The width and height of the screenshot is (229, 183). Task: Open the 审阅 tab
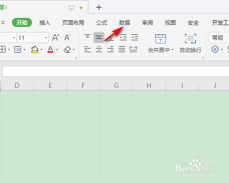pyautogui.click(x=147, y=23)
